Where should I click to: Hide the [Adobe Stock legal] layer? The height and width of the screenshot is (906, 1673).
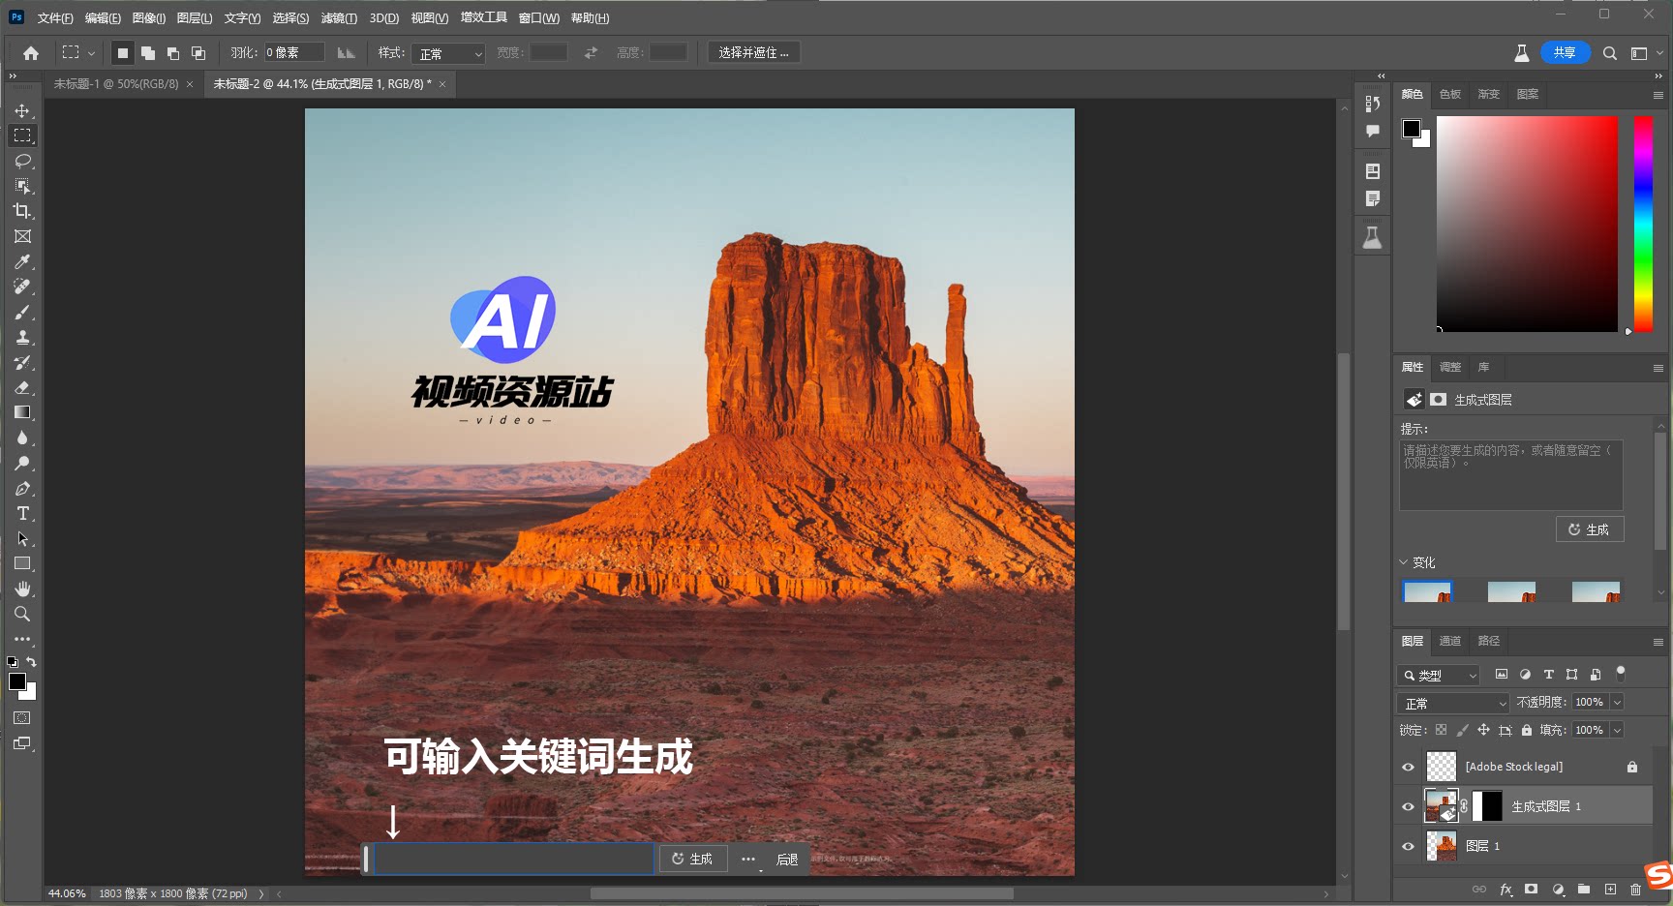pos(1408,767)
